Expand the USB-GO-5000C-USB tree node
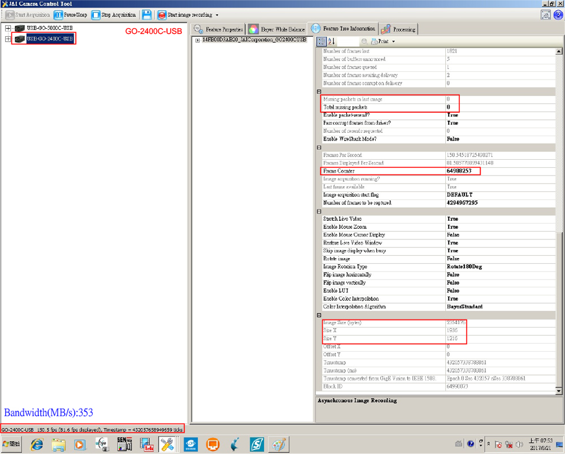The width and height of the screenshot is (565, 454). tap(8, 28)
